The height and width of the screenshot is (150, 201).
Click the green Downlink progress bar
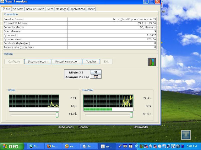(108, 109)
